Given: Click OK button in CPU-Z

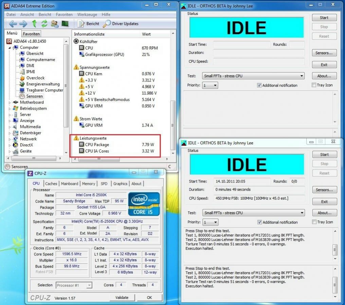Looking at the screenshot, I should tap(149, 298).
